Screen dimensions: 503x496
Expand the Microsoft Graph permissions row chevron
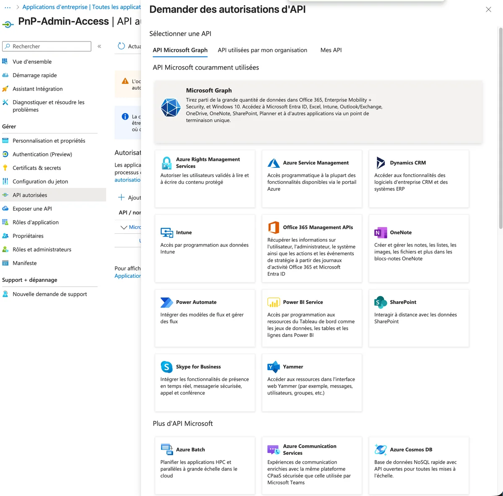point(124,227)
